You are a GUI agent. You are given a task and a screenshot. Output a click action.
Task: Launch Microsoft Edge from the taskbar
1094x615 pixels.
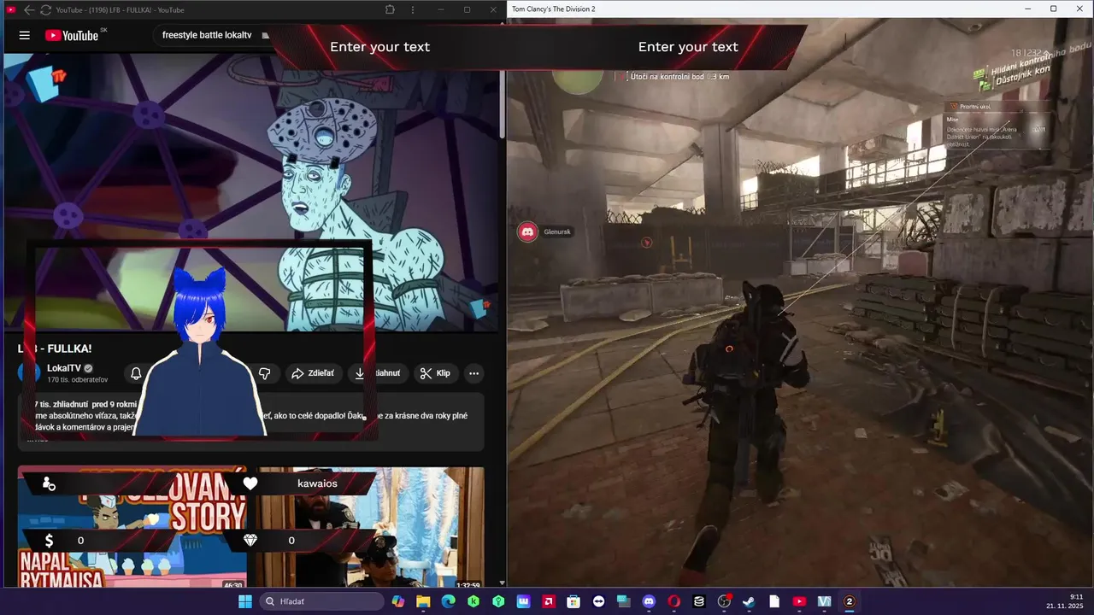(x=448, y=601)
